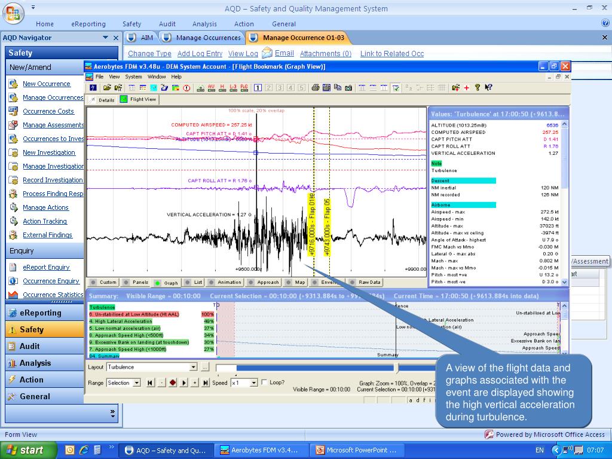Open the Layout Turbulence dropdown
This screenshot has height=459, width=612.
193,368
